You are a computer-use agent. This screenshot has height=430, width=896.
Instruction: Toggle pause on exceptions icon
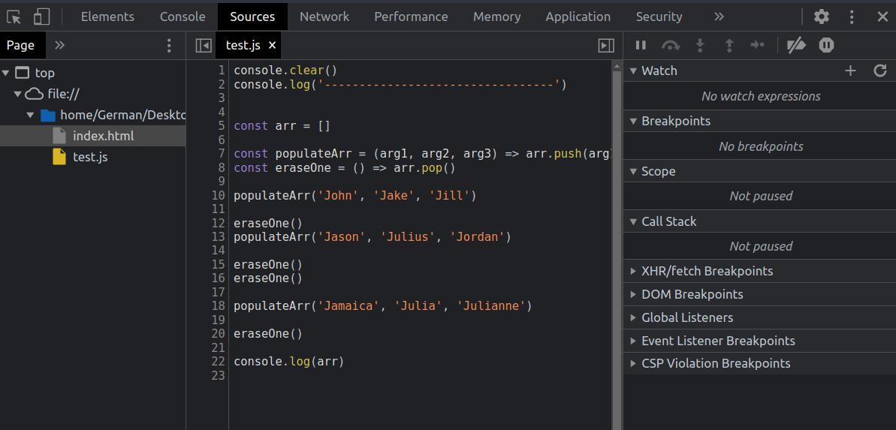point(826,46)
